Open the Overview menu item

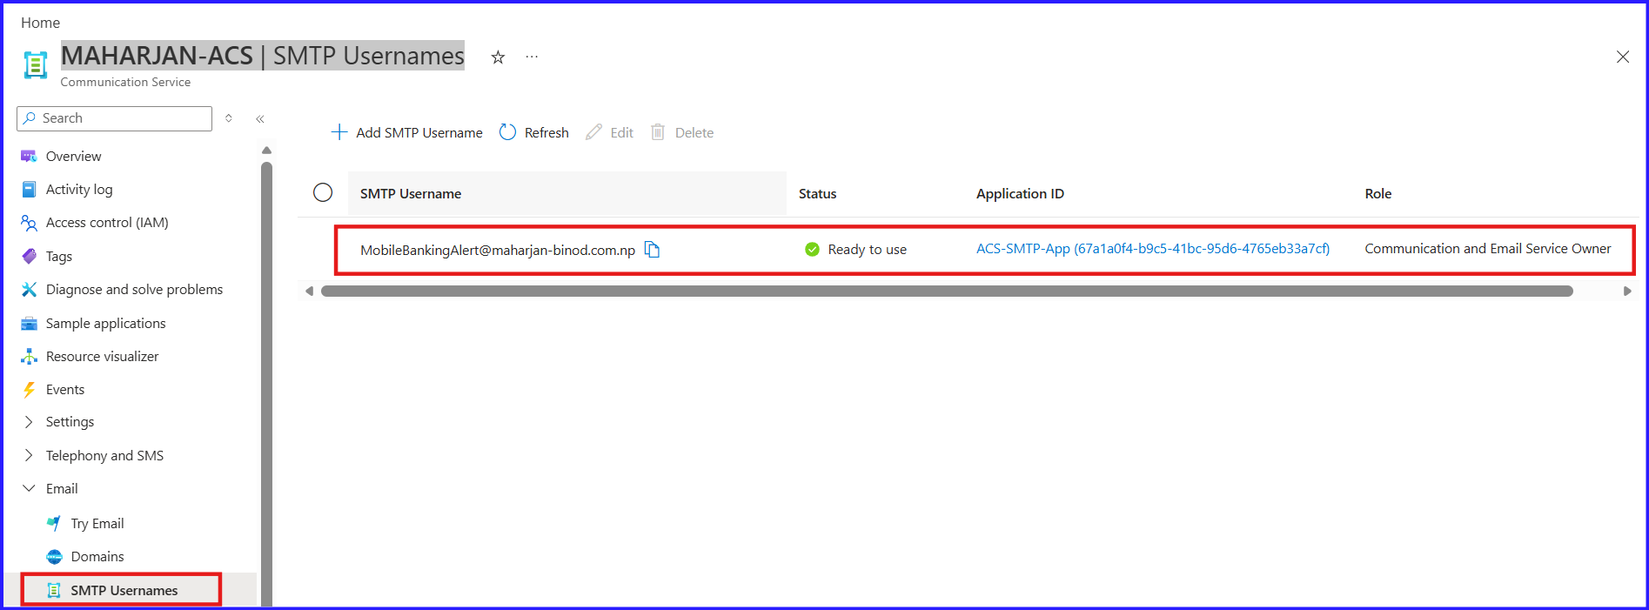tap(73, 157)
